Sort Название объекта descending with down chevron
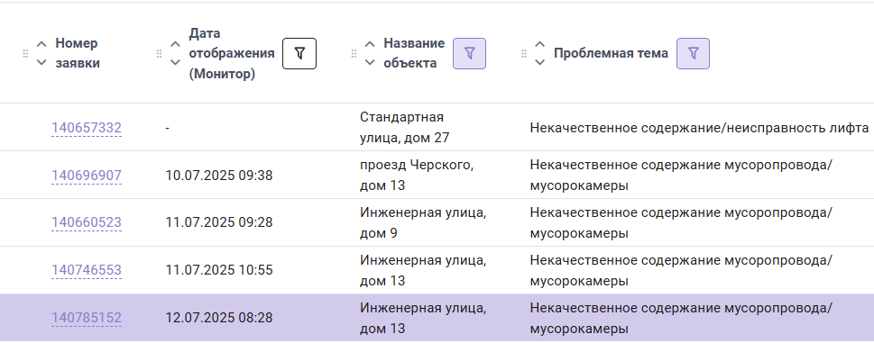The image size is (874, 343). tap(370, 62)
